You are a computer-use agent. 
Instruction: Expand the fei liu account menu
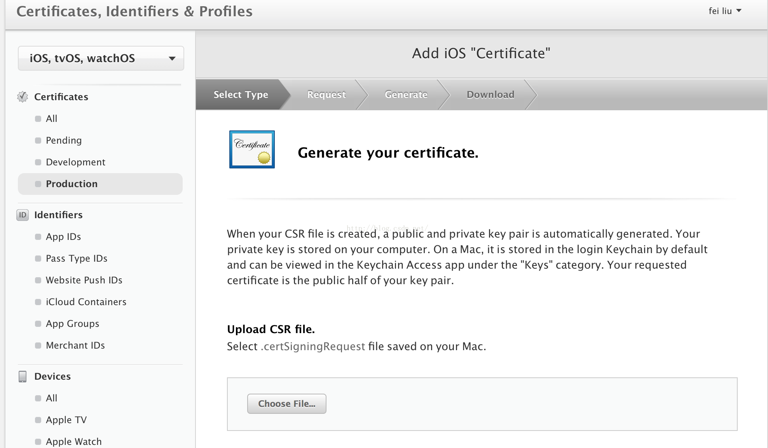point(725,11)
